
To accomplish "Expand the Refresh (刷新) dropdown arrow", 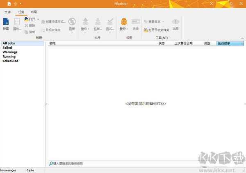I will click(72, 33).
